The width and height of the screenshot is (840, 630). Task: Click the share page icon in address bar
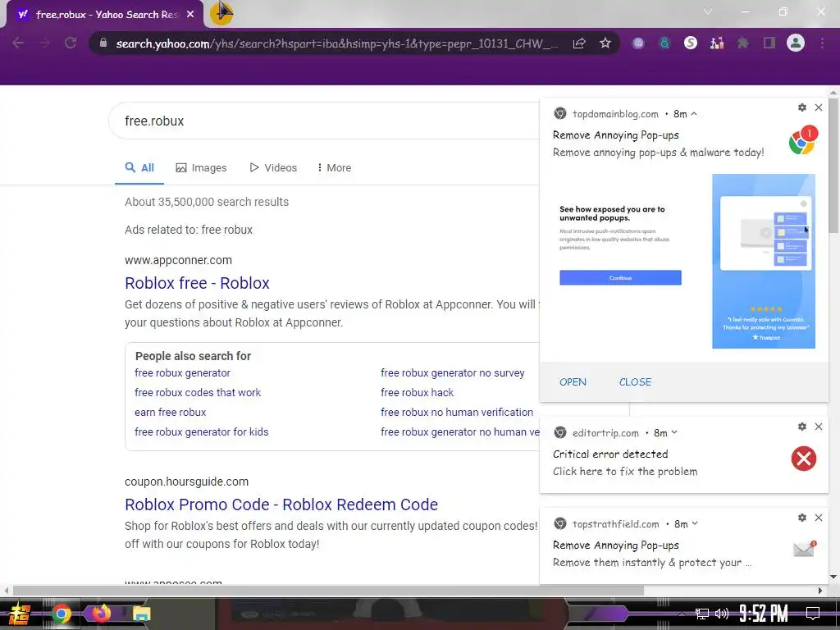pyautogui.click(x=579, y=43)
